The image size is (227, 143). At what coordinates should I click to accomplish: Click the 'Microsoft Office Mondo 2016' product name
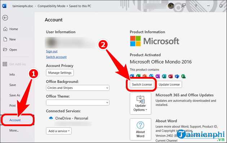[161, 62]
